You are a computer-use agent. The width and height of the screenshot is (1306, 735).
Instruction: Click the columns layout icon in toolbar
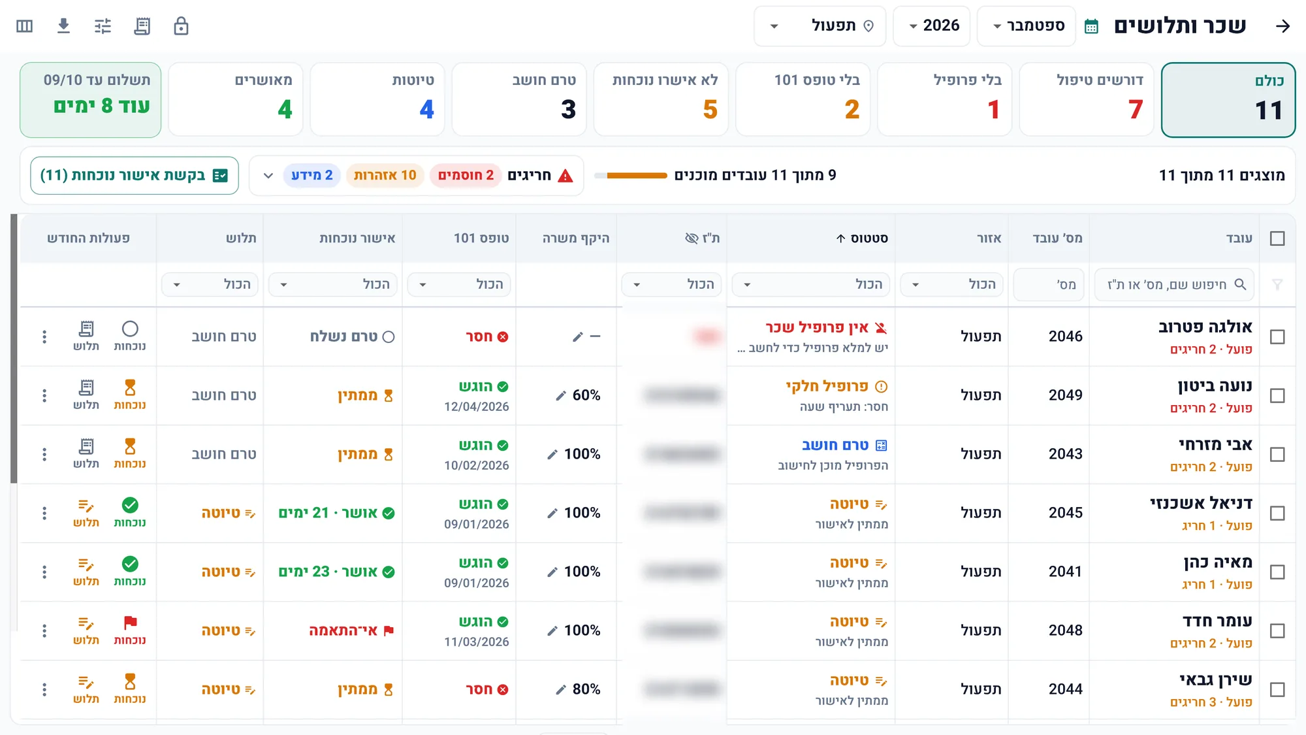click(24, 26)
